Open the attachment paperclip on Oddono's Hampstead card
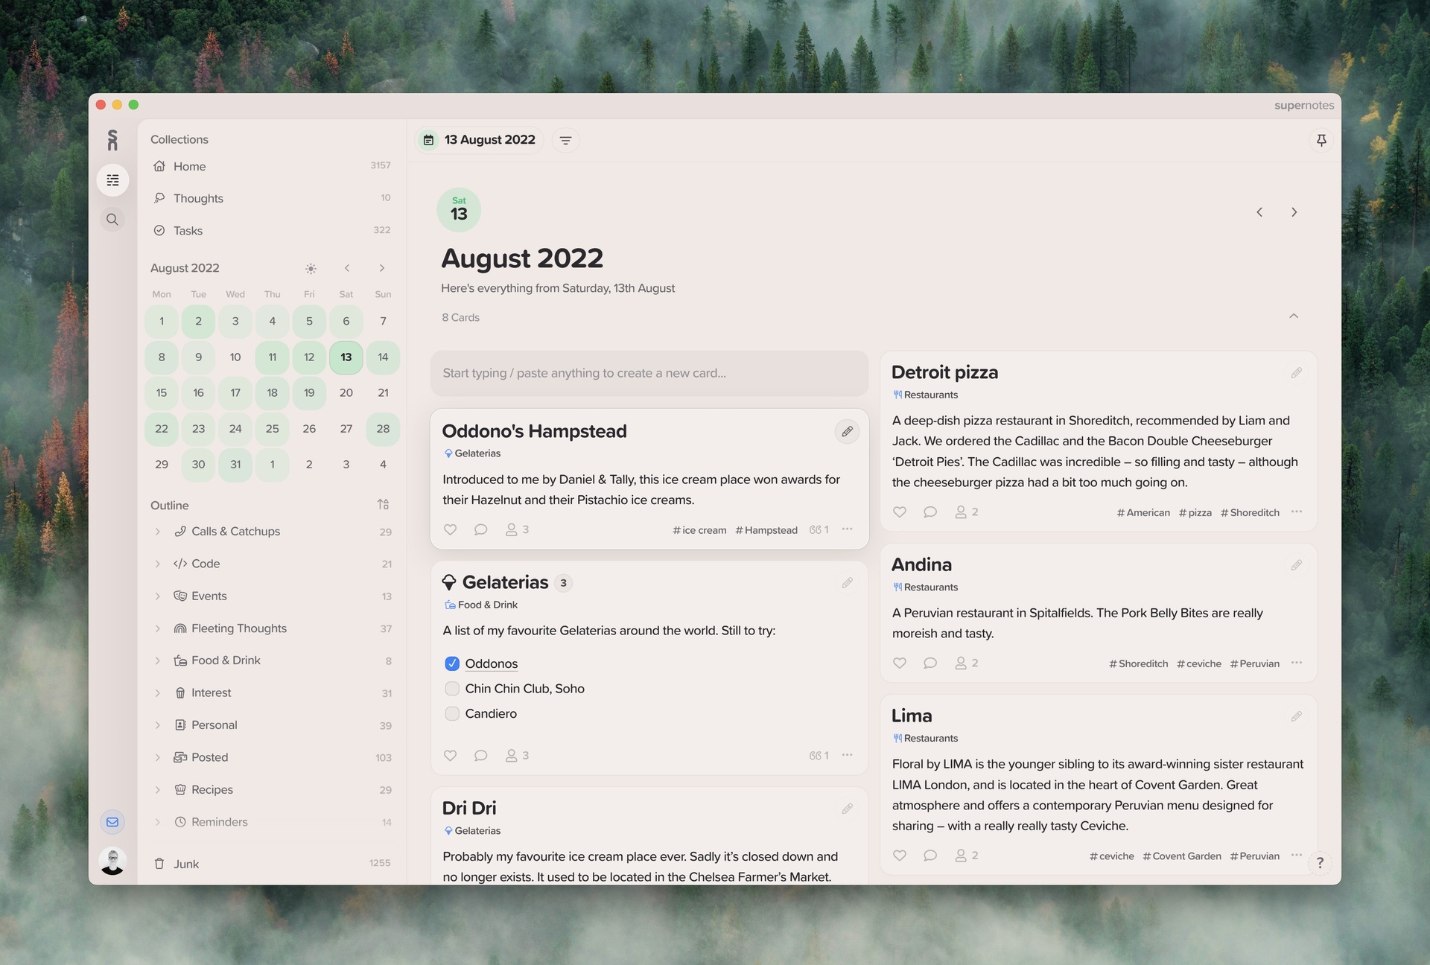The image size is (1430, 965). point(847,431)
